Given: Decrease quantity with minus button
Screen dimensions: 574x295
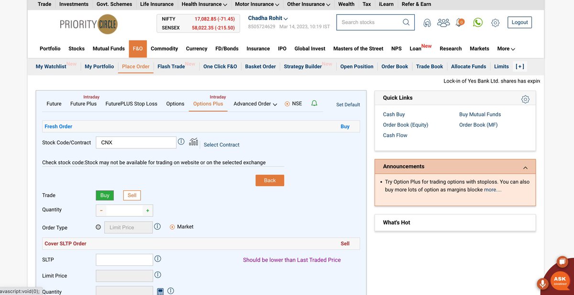Looking at the screenshot, I should [x=101, y=211].
